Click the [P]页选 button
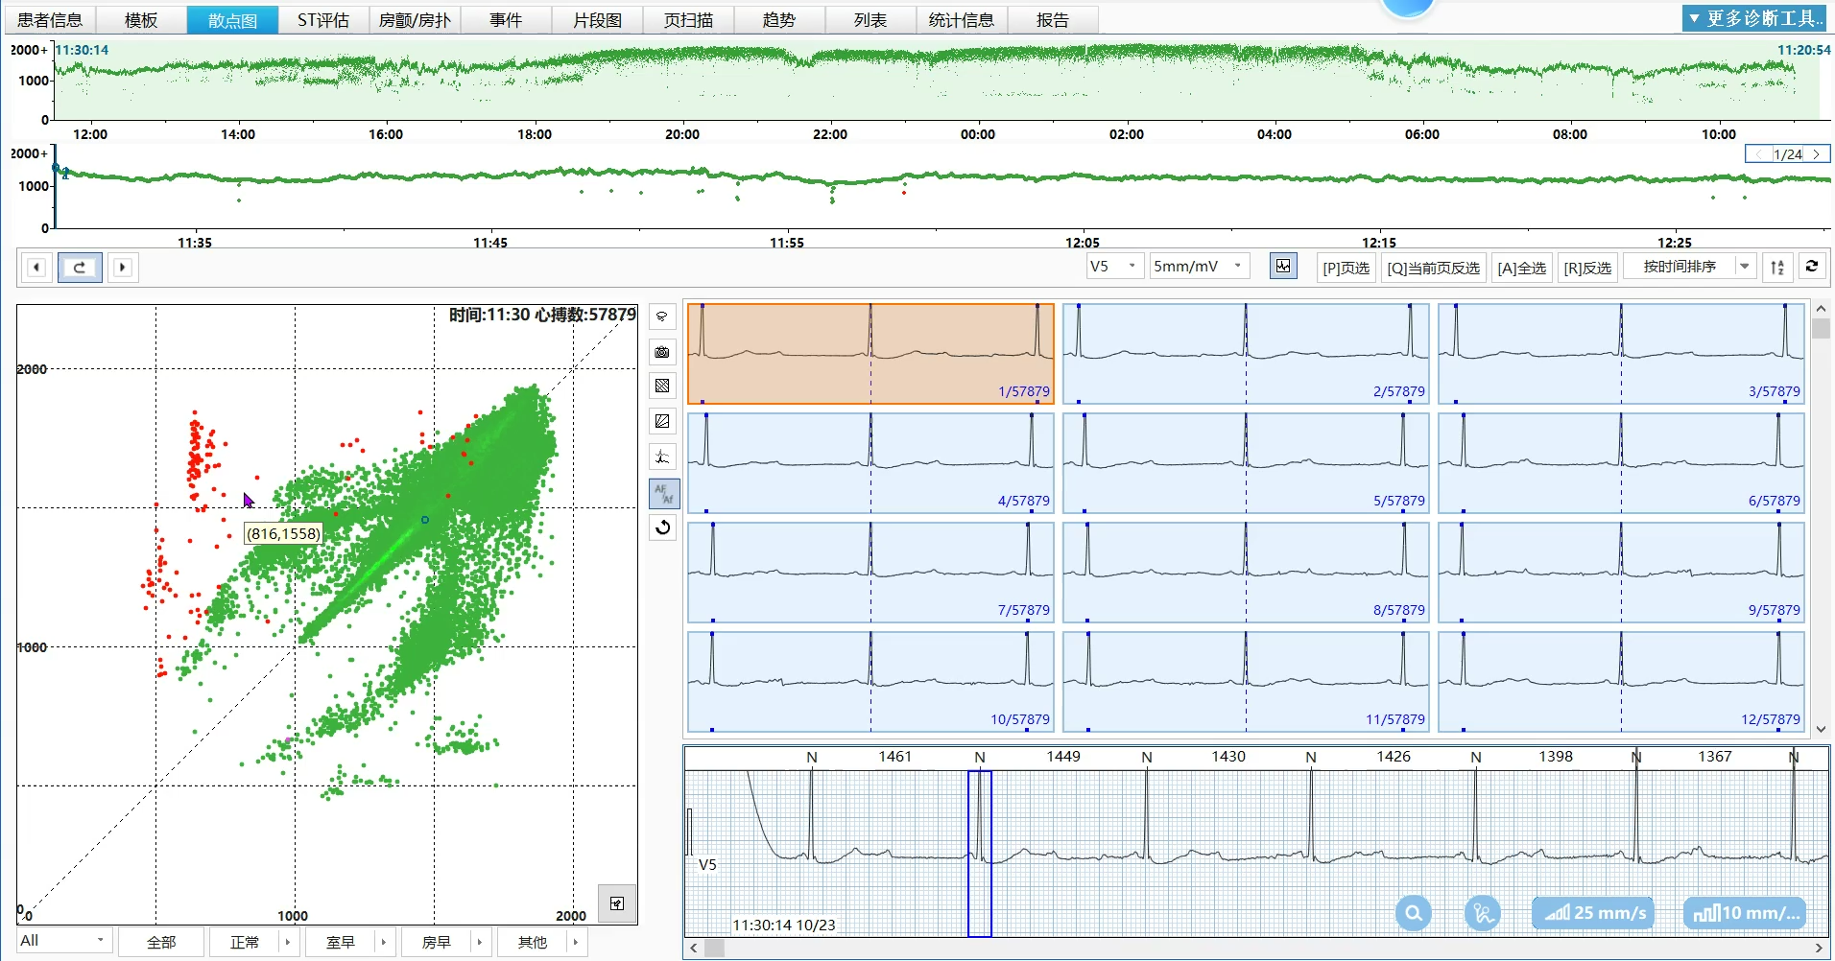1835x961 pixels. 1346,268
